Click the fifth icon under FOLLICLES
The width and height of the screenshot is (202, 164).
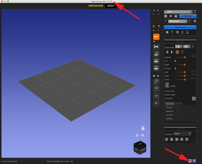coord(187,32)
